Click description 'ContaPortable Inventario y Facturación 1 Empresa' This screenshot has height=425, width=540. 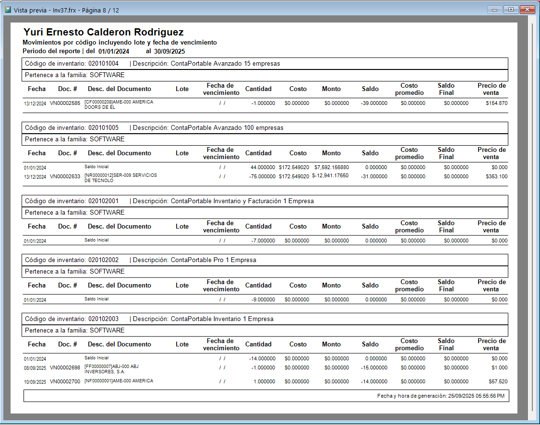click(242, 201)
